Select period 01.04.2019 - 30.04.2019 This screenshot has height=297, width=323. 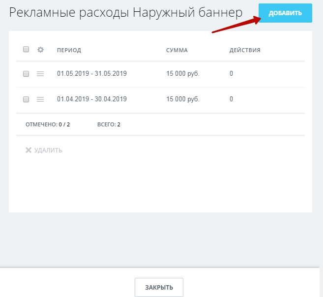click(92, 99)
